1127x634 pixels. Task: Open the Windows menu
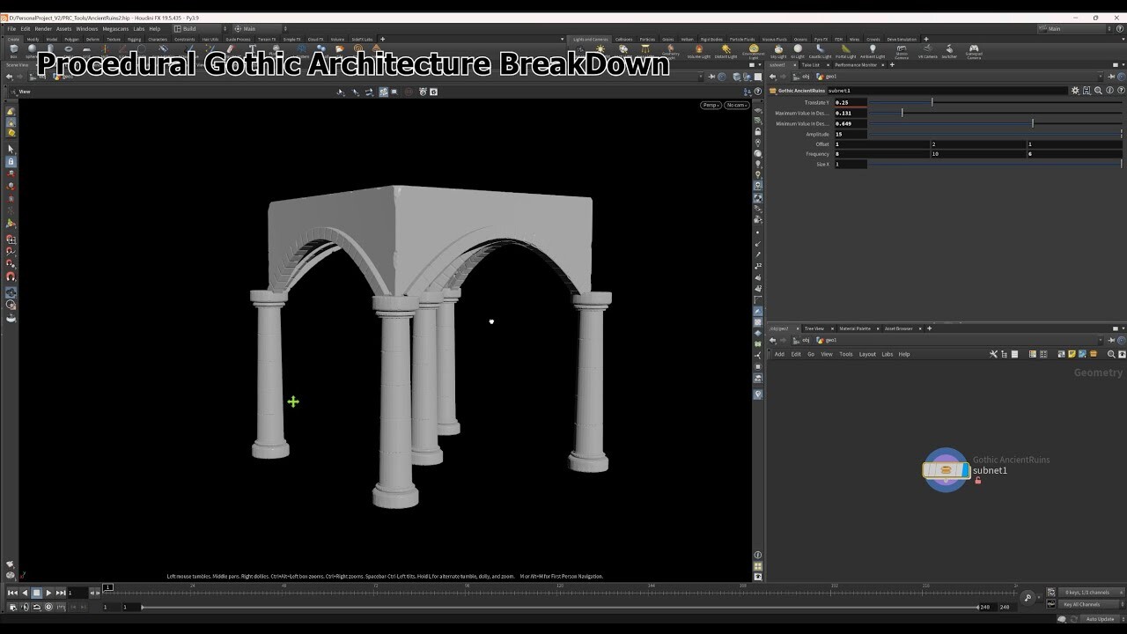coord(86,27)
